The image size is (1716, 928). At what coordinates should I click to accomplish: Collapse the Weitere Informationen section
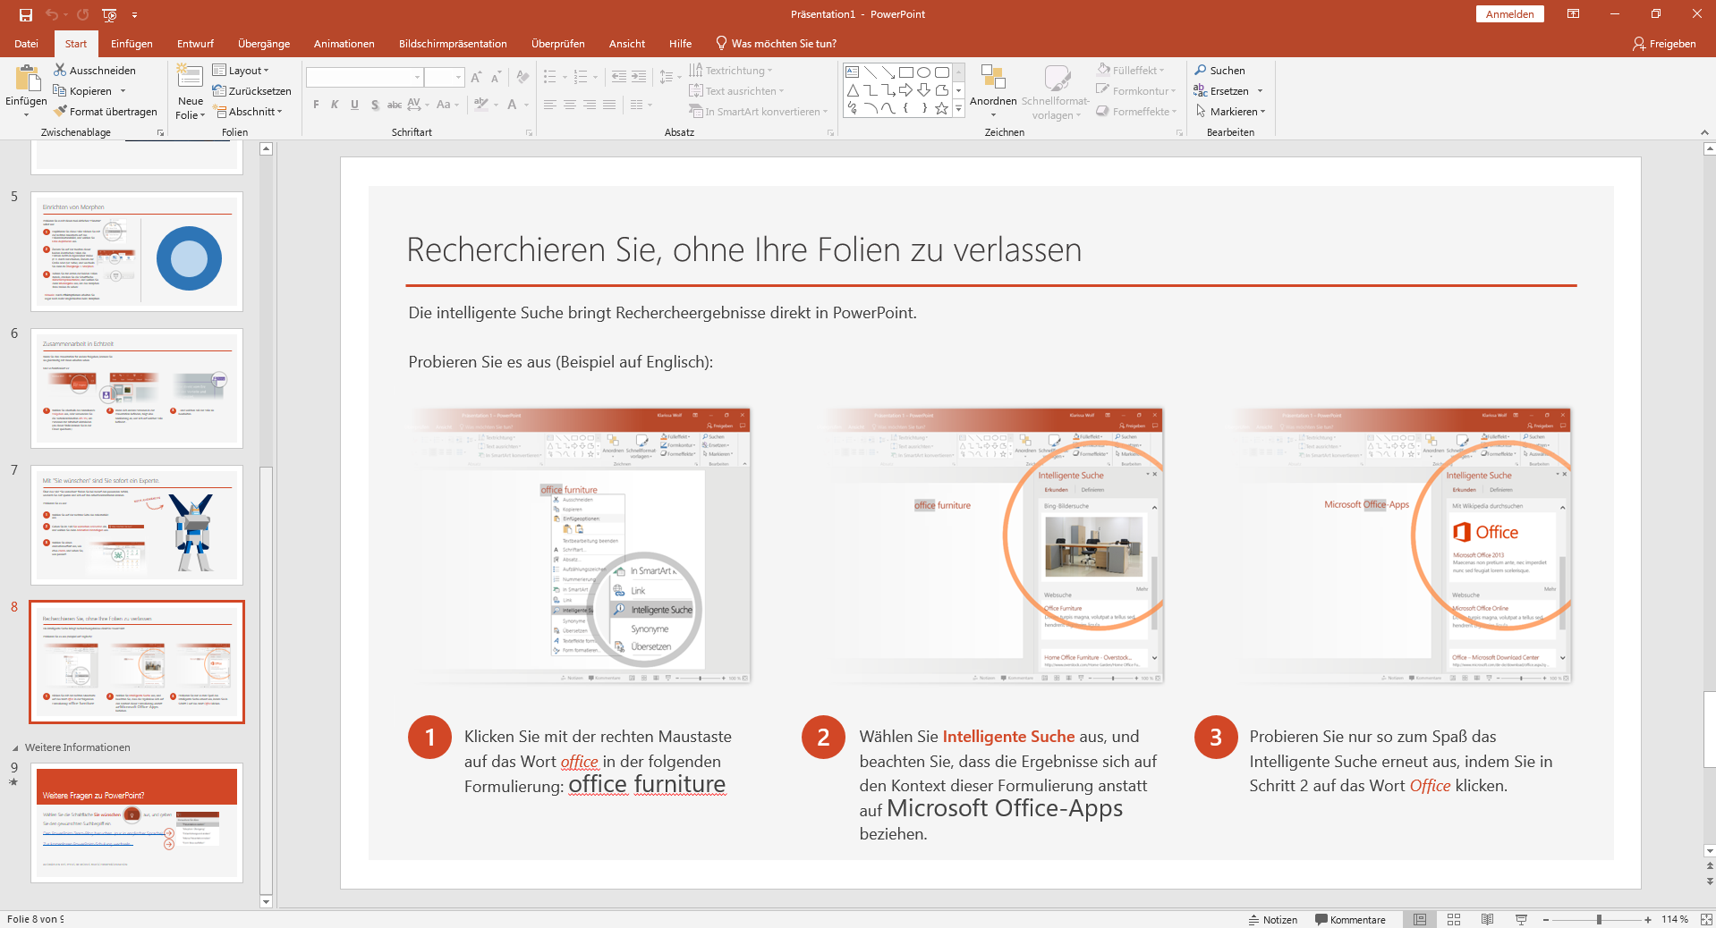click(x=15, y=747)
